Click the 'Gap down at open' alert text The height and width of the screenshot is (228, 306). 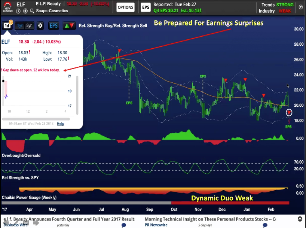click(x=30, y=70)
